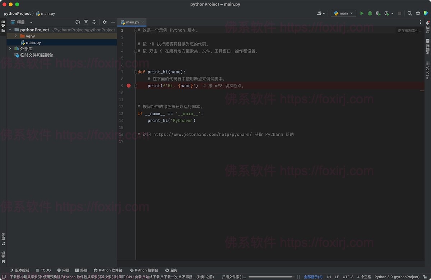Start debugging with the bug icon
This screenshot has height=280, width=431.
click(370, 13)
